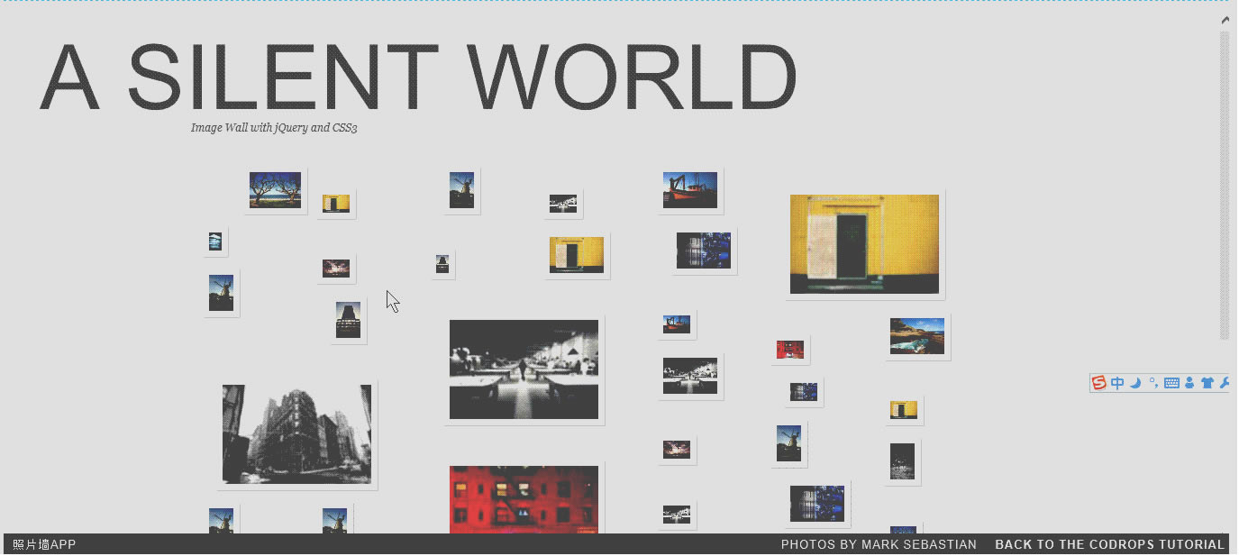Screen dimensions: 1239x556
Task: Open the large black-and-white street photo
Action: coord(524,369)
